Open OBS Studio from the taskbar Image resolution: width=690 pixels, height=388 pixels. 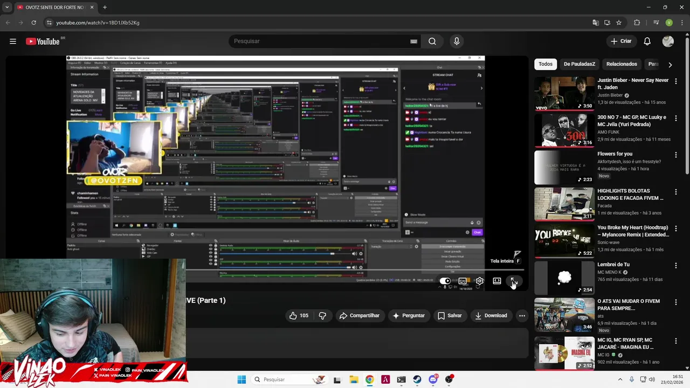click(449, 379)
